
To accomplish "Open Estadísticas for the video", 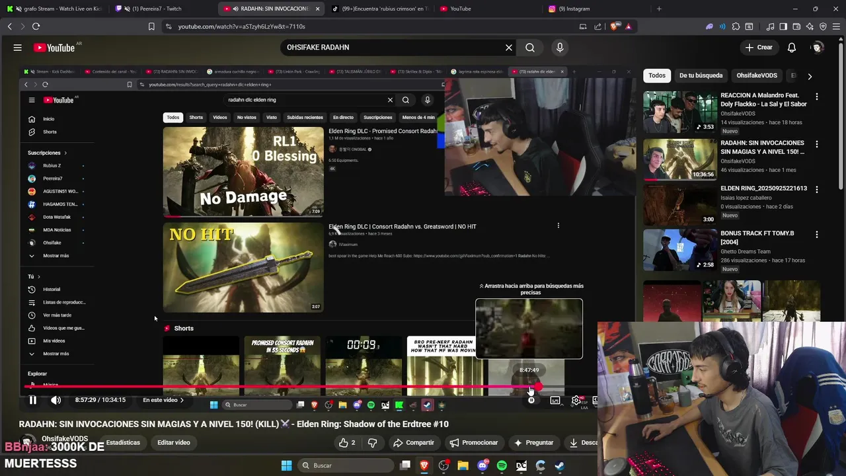I will pyautogui.click(x=123, y=443).
